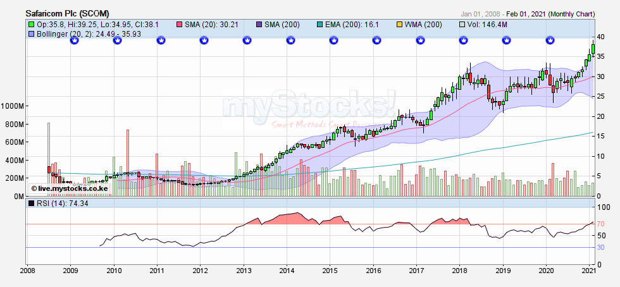
Task: Open the star event marker above 2011
Action: [x=161, y=40]
